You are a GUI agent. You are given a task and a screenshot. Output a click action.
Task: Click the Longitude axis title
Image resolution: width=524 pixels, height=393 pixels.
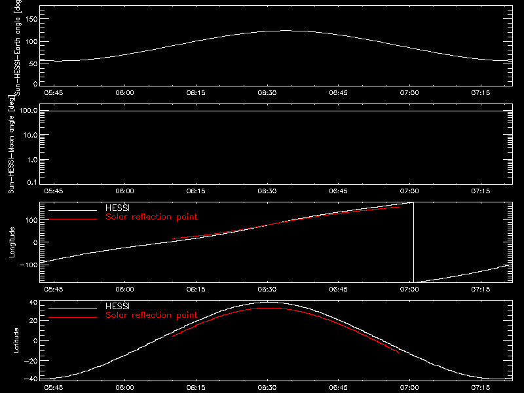[x=12, y=242]
